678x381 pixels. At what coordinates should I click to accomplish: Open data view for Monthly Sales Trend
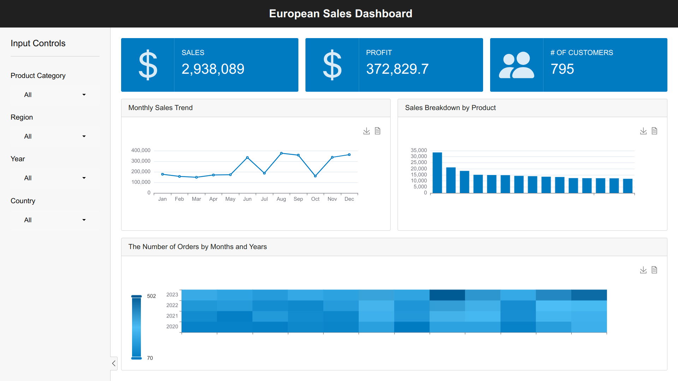point(377,131)
